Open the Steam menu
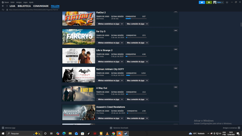This screenshot has width=242, height=136. point(5,2)
